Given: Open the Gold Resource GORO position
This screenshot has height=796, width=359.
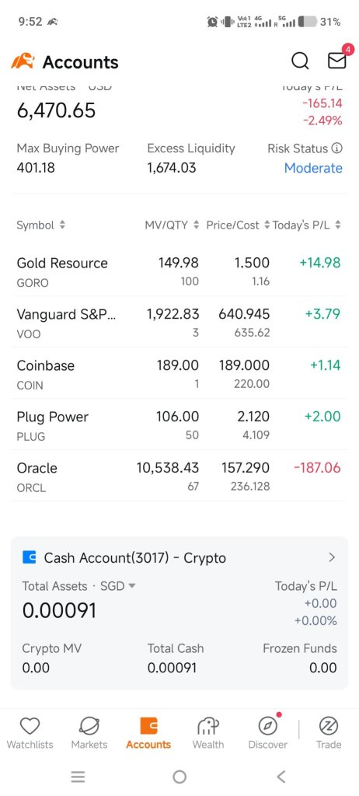Looking at the screenshot, I should [179, 271].
